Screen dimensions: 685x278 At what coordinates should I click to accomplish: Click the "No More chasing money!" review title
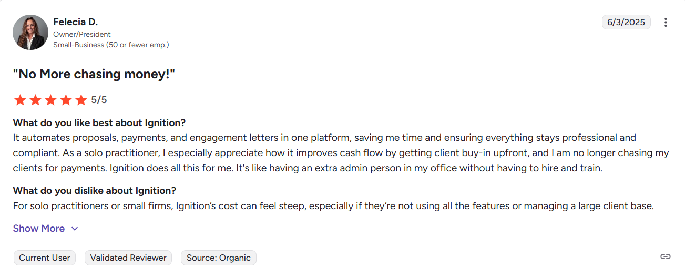click(94, 74)
